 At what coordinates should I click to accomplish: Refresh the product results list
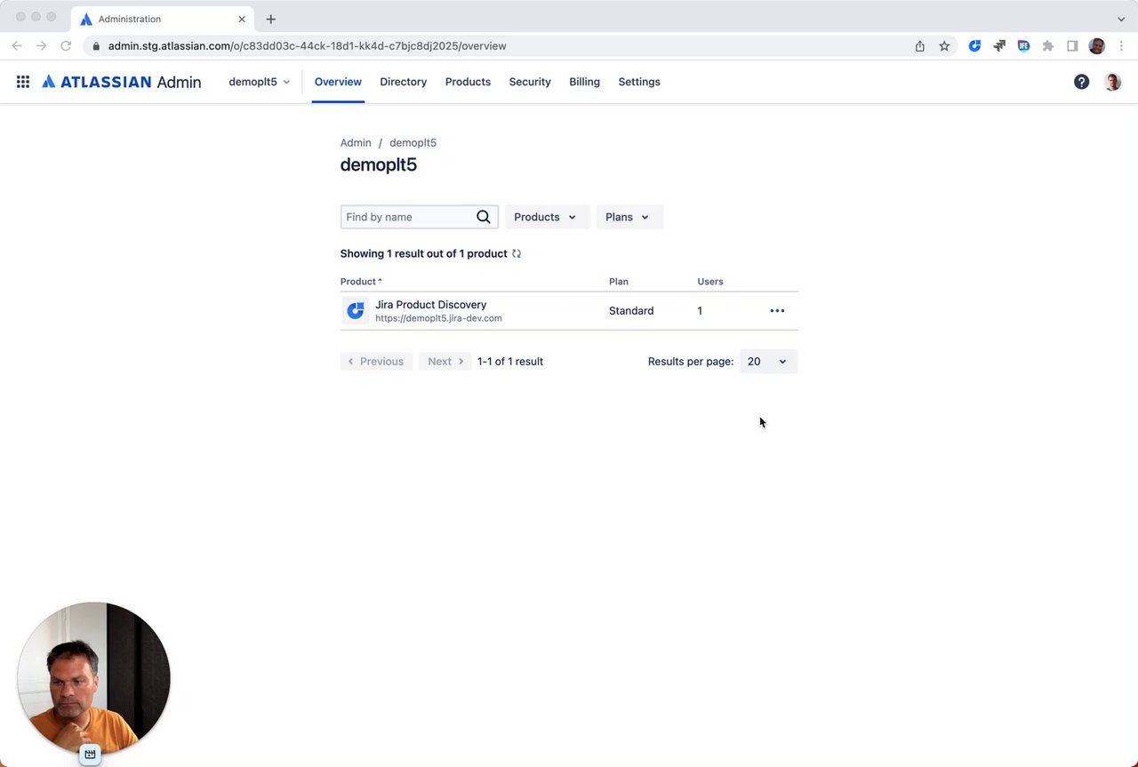tap(517, 253)
